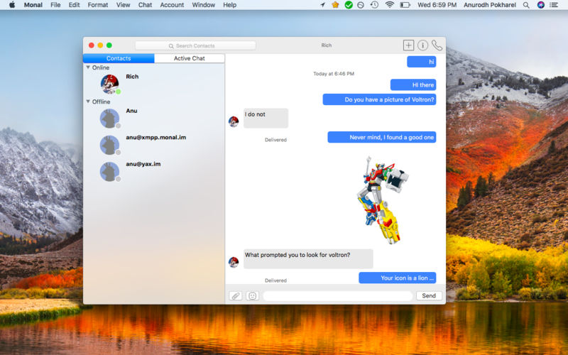Image resolution: width=568 pixels, height=355 pixels.
Task: Click "Never mind, I found a good one" bubble
Action: pyautogui.click(x=382, y=137)
